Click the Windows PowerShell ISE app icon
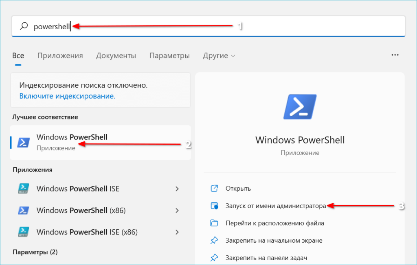Image resolution: width=417 pixels, height=265 pixels. (x=23, y=189)
